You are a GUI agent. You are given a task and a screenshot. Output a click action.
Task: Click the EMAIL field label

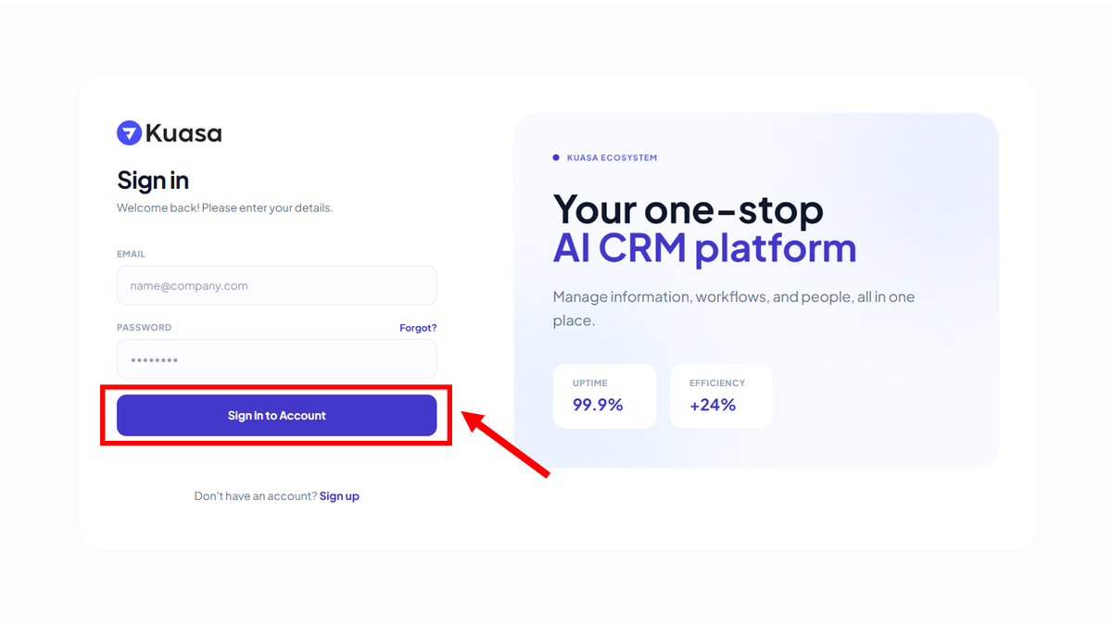click(131, 254)
